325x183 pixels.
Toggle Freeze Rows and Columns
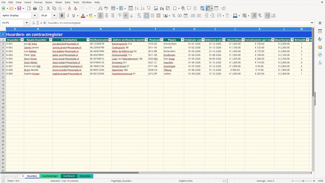coord(208,8)
